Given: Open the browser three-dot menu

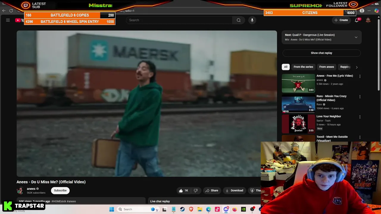Looking at the screenshot, I should [x=369, y=11].
